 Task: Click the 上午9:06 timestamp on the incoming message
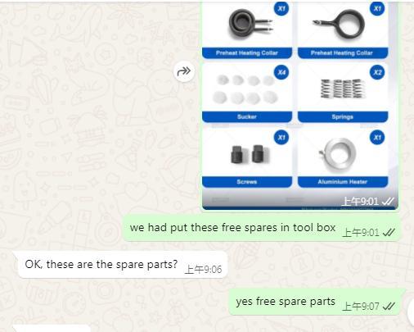[203, 270]
